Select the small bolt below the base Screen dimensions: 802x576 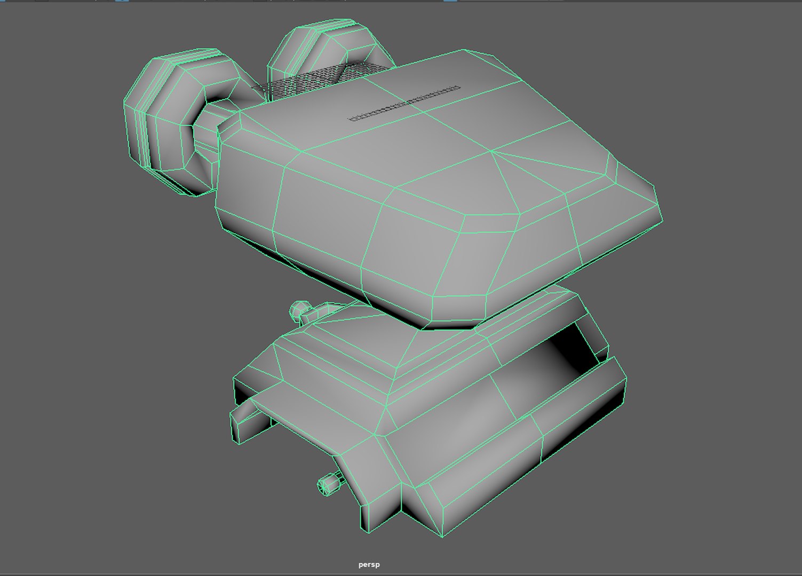click(330, 484)
